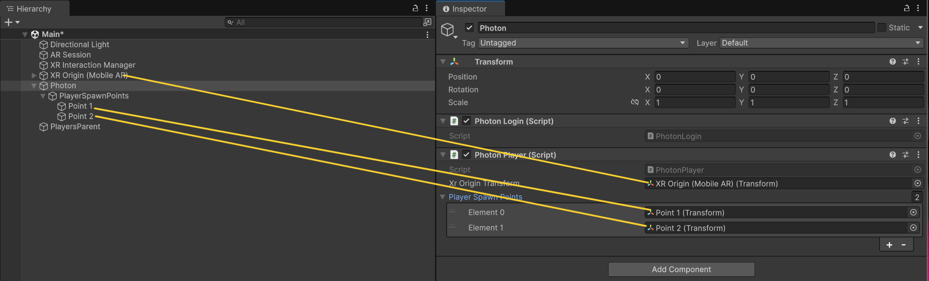Toggle the Photon object active checkbox
Screen dimensions: 929x281
(469, 28)
